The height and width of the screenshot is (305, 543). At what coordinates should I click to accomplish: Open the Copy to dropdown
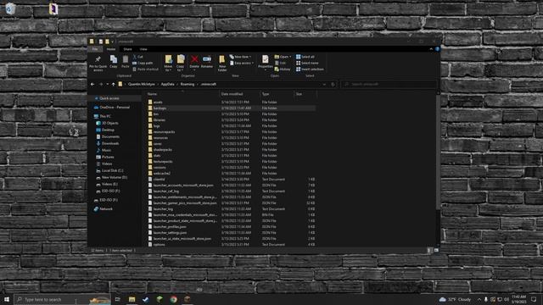(181, 64)
